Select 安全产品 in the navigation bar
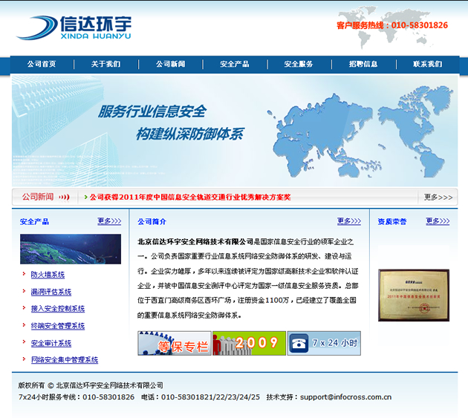468x418 pixels. tap(235, 65)
